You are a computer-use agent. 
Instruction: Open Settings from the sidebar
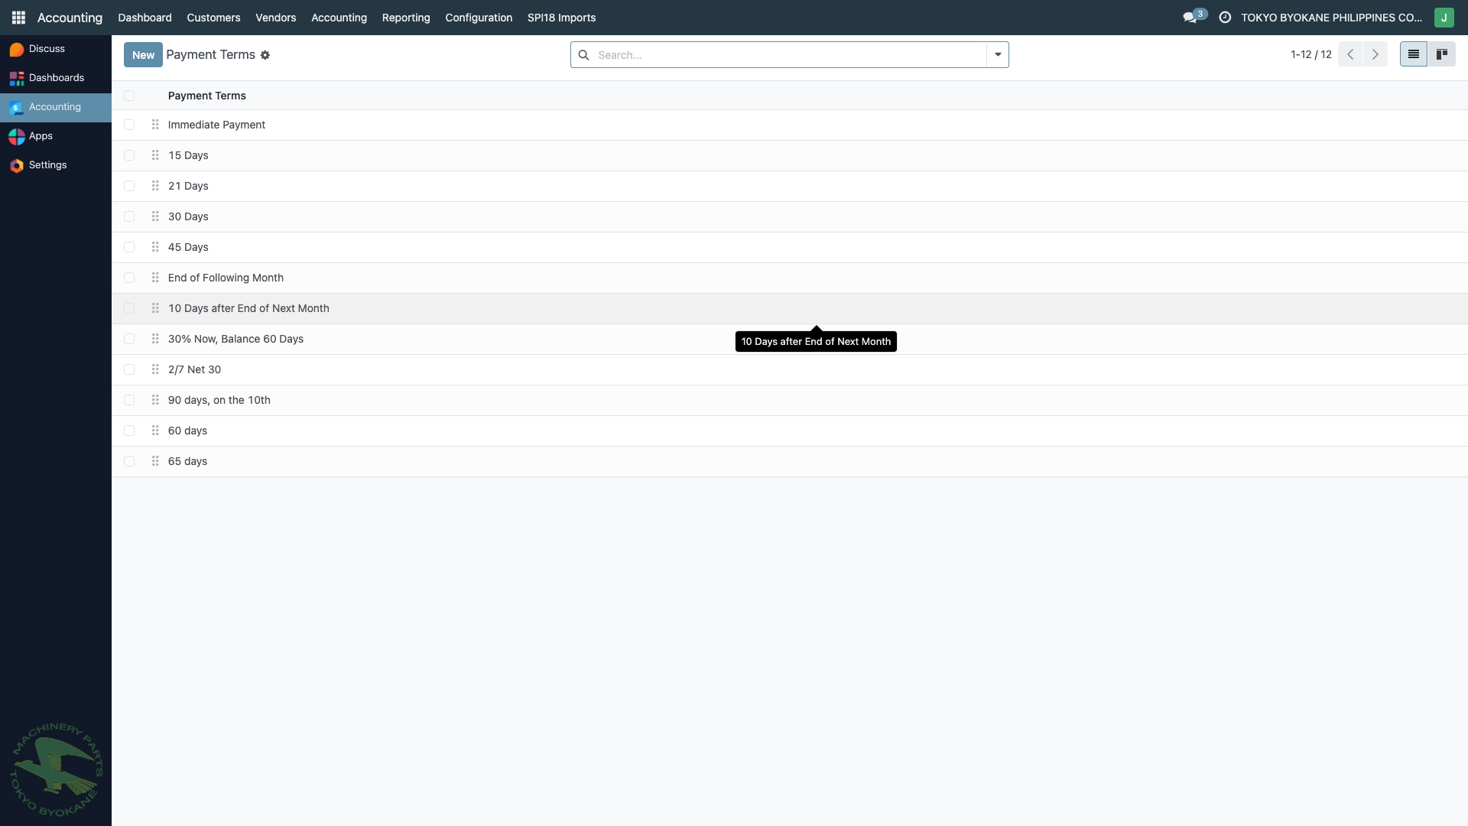click(x=47, y=165)
